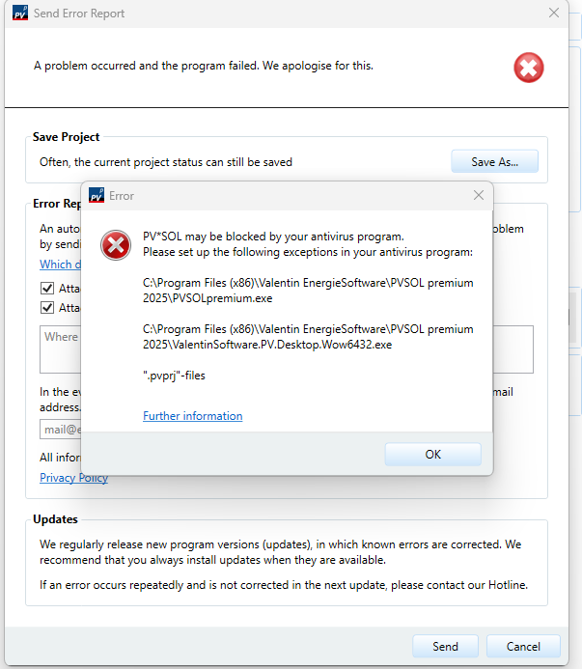
Task: Click the ValentinSoftware.PV.Desktop.Wow6432.exe path text
Action: coord(308,337)
